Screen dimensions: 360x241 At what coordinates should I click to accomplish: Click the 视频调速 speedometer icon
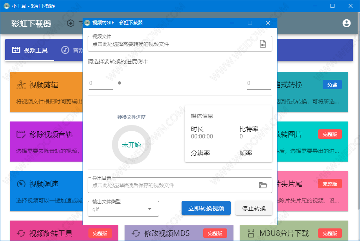coord(21,184)
